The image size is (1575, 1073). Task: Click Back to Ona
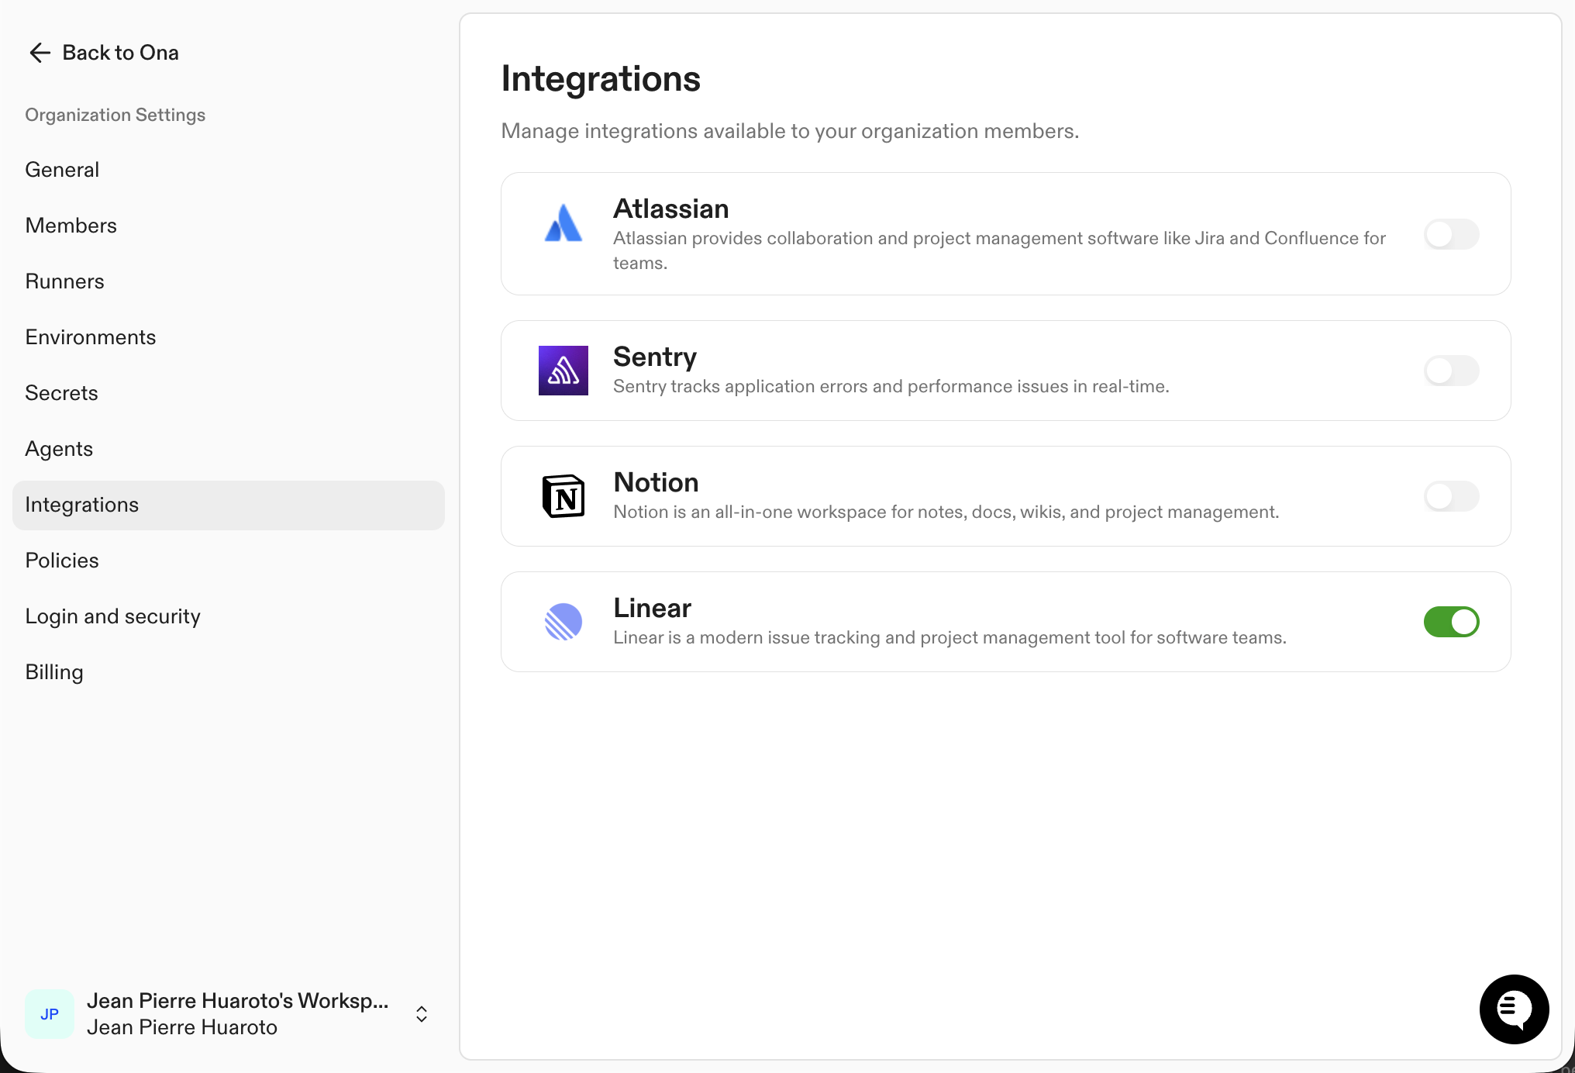click(x=121, y=52)
